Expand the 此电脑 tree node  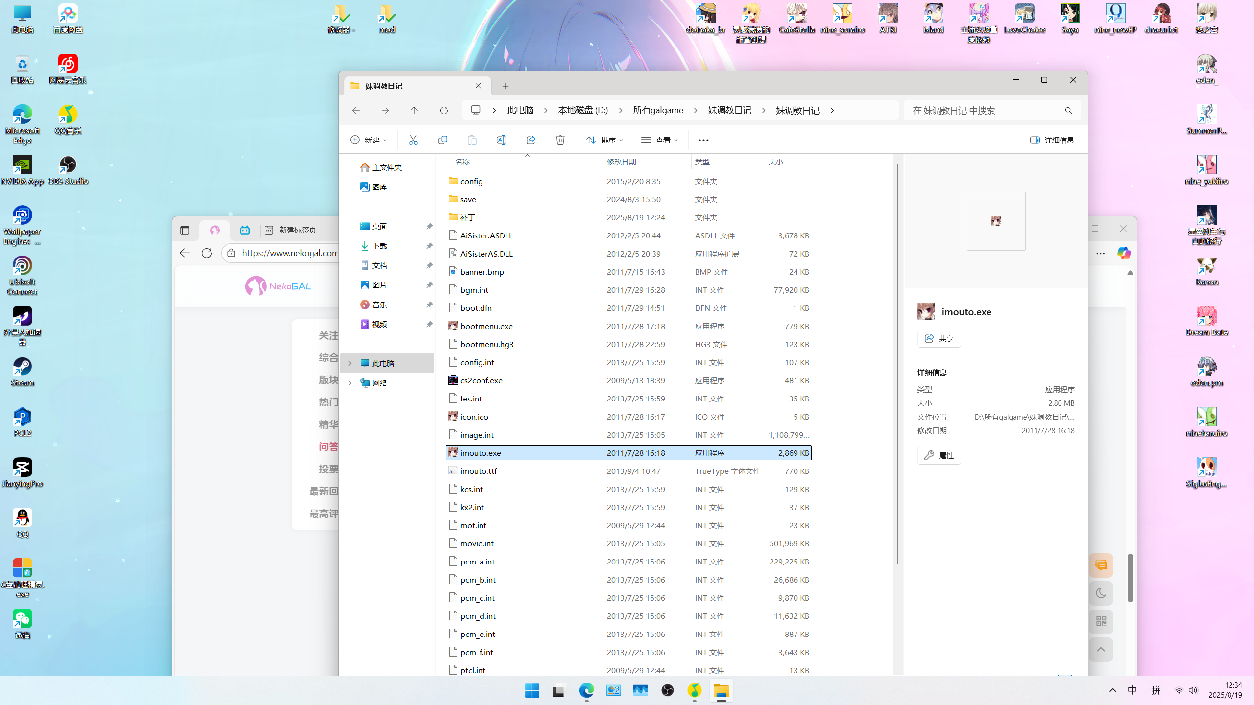point(350,363)
